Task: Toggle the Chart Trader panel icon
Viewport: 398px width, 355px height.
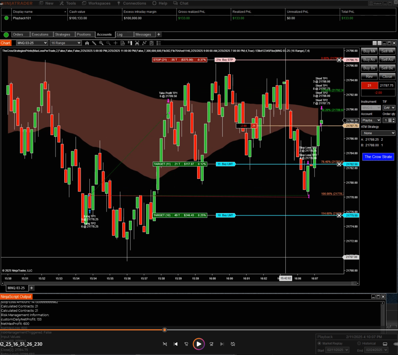Action: [130, 43]
